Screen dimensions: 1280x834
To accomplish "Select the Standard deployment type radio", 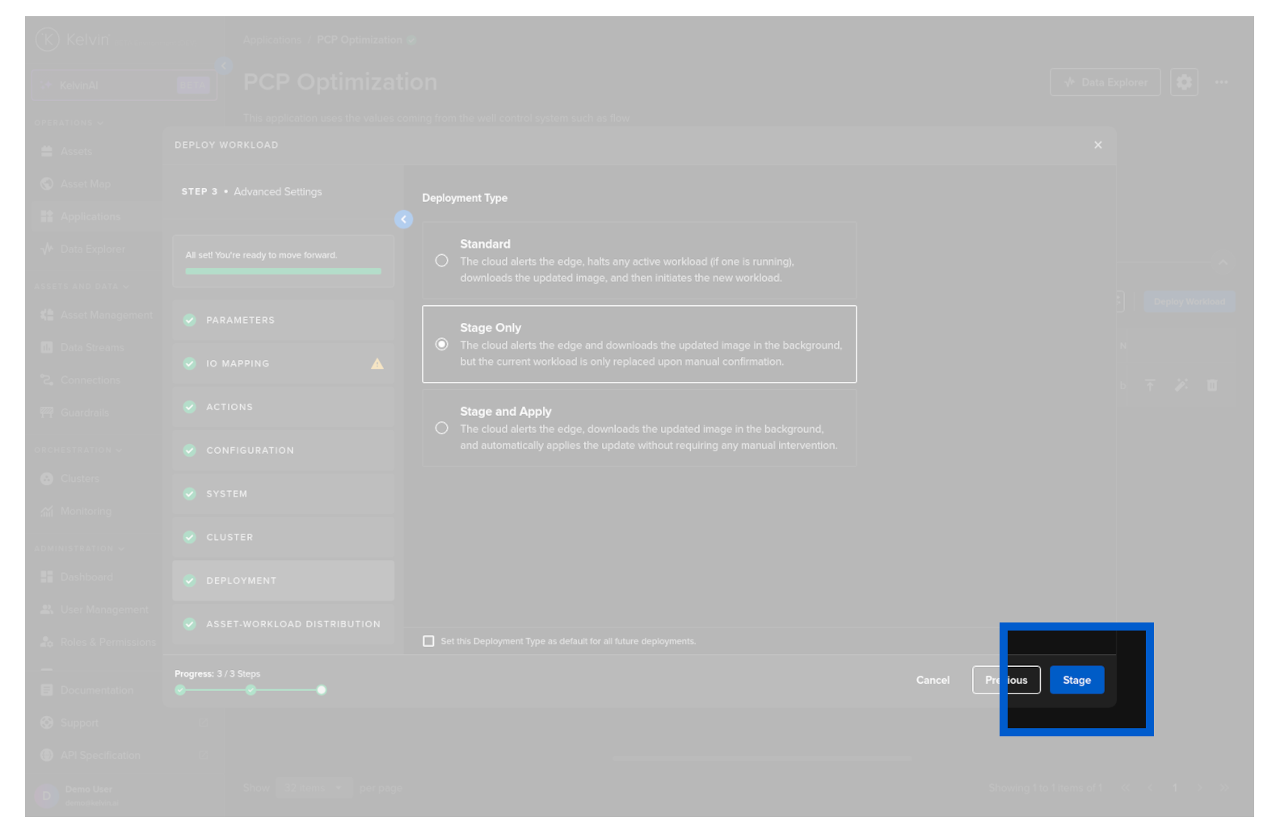I will coord(441,261).
